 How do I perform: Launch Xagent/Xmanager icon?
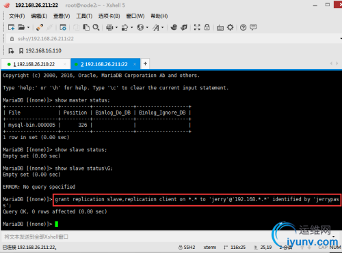(x=184, y=27)
